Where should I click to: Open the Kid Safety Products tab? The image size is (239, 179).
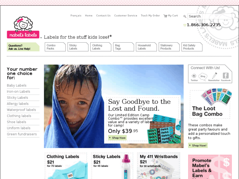coord(192,47)
